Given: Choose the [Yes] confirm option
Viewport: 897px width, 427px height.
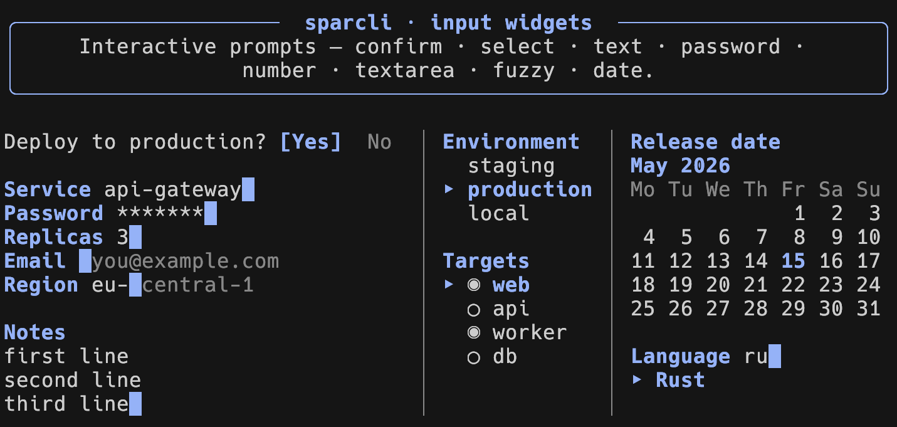Looking at the screenshot, I should (x=311, y=142).
